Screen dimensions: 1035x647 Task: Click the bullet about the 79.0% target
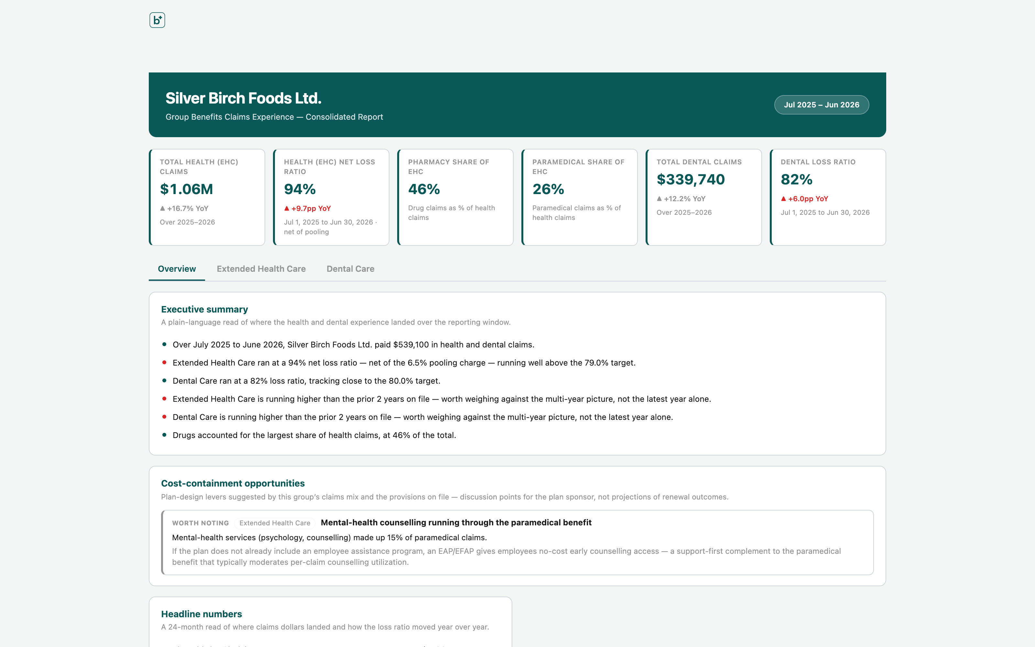[404, 363]
